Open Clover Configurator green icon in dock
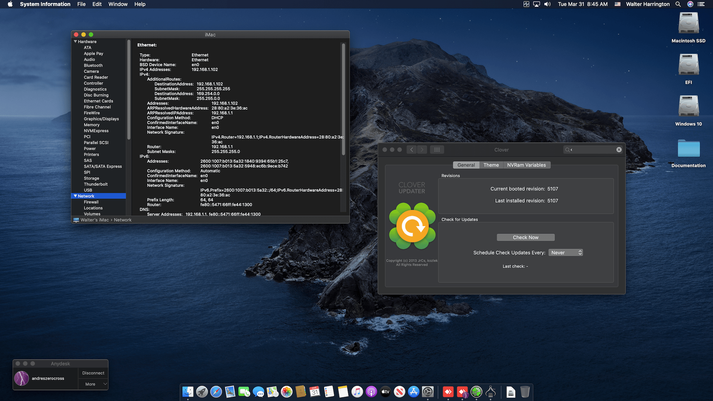The image size is (713, 401). [476, 392]
